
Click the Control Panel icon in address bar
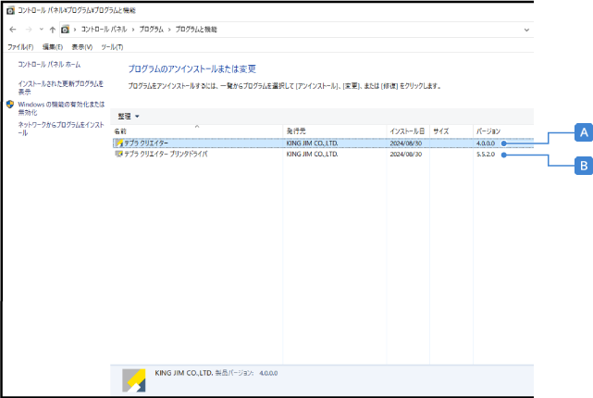(65, 30)
